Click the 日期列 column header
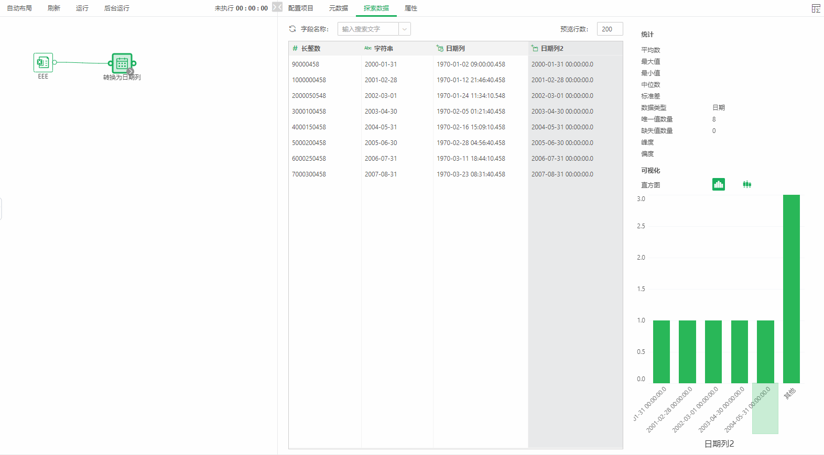 pyautogui.click(x=455, y=48)
